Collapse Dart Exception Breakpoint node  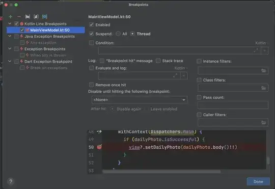pos(10,61)
